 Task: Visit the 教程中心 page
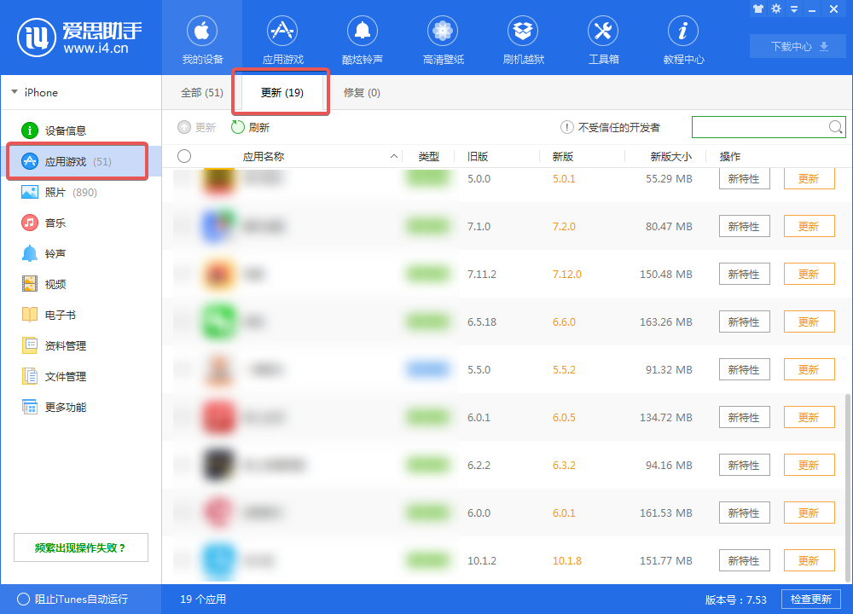tap(682, 38)
